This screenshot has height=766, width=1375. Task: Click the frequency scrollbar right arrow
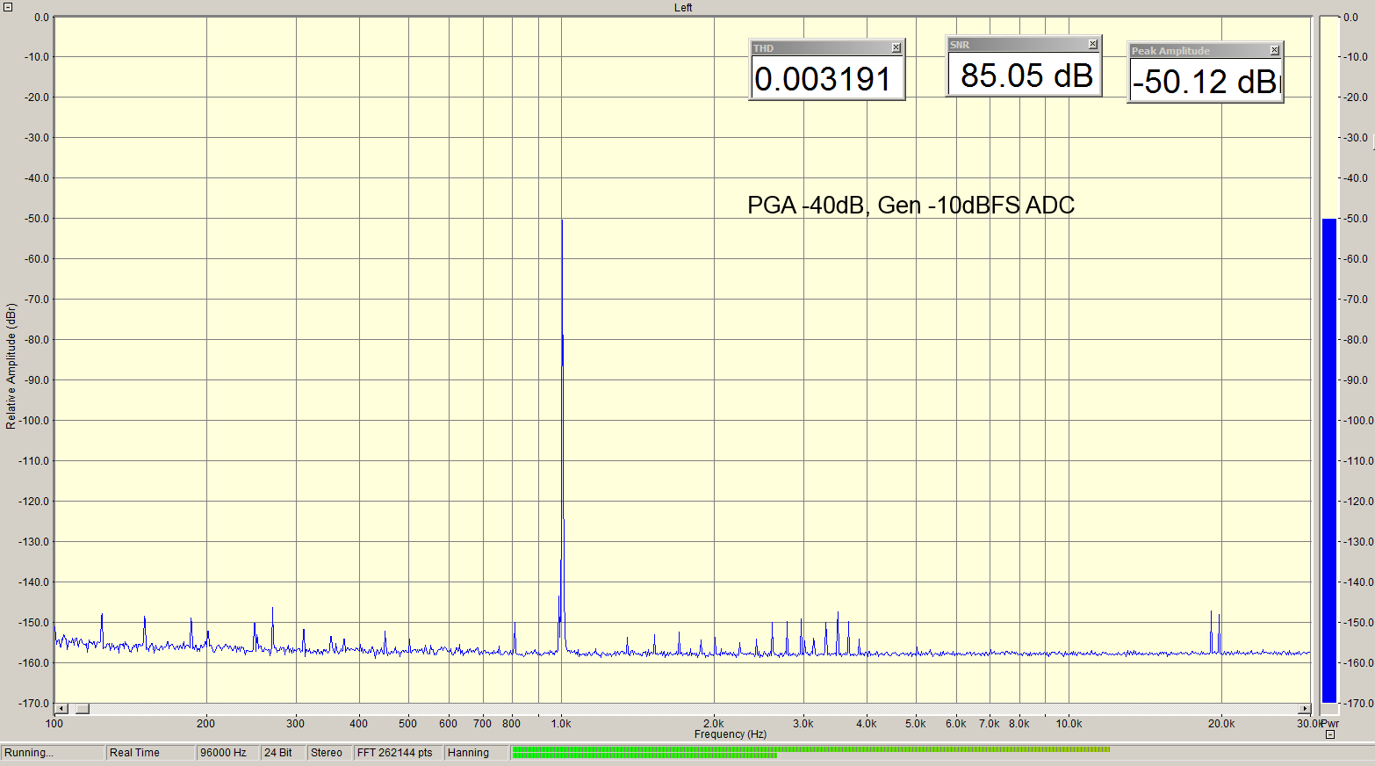(1305, 709)
